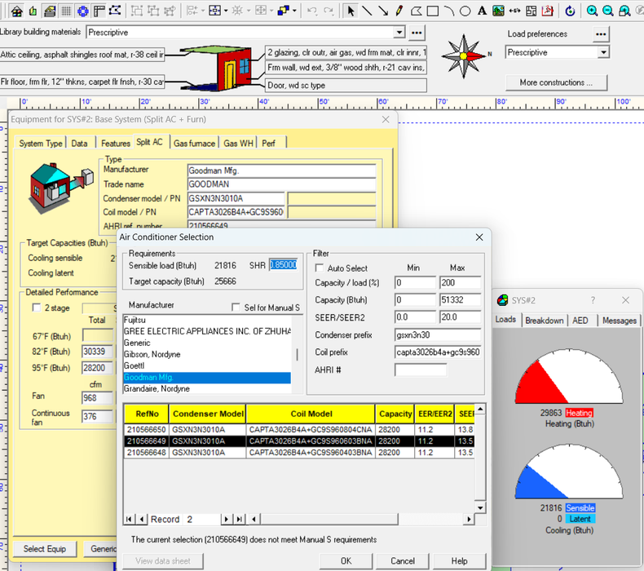Click the overlapping squares arrange icon
644x571 pixels.
284,11
